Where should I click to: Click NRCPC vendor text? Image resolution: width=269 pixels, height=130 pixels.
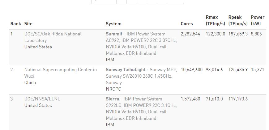(x=113, y=89)
